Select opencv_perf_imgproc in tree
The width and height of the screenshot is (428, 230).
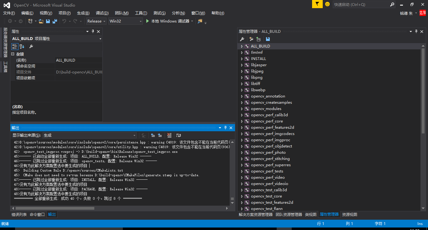(x=271, y=140)
